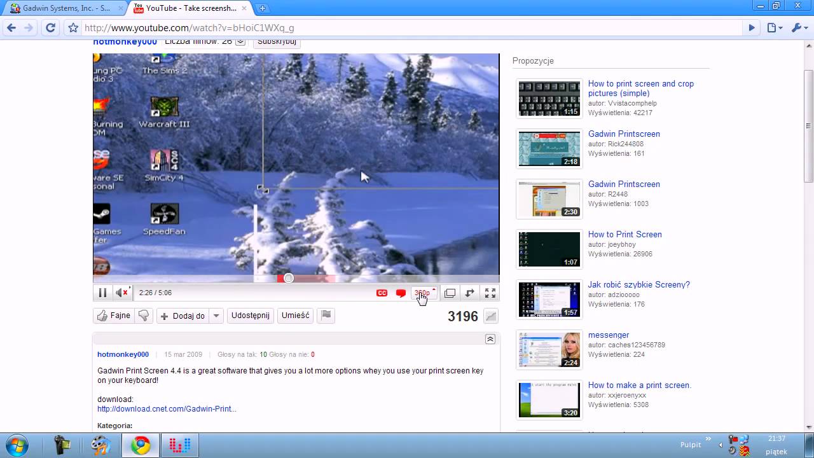Open the Chrome page menu

[775, 28]
